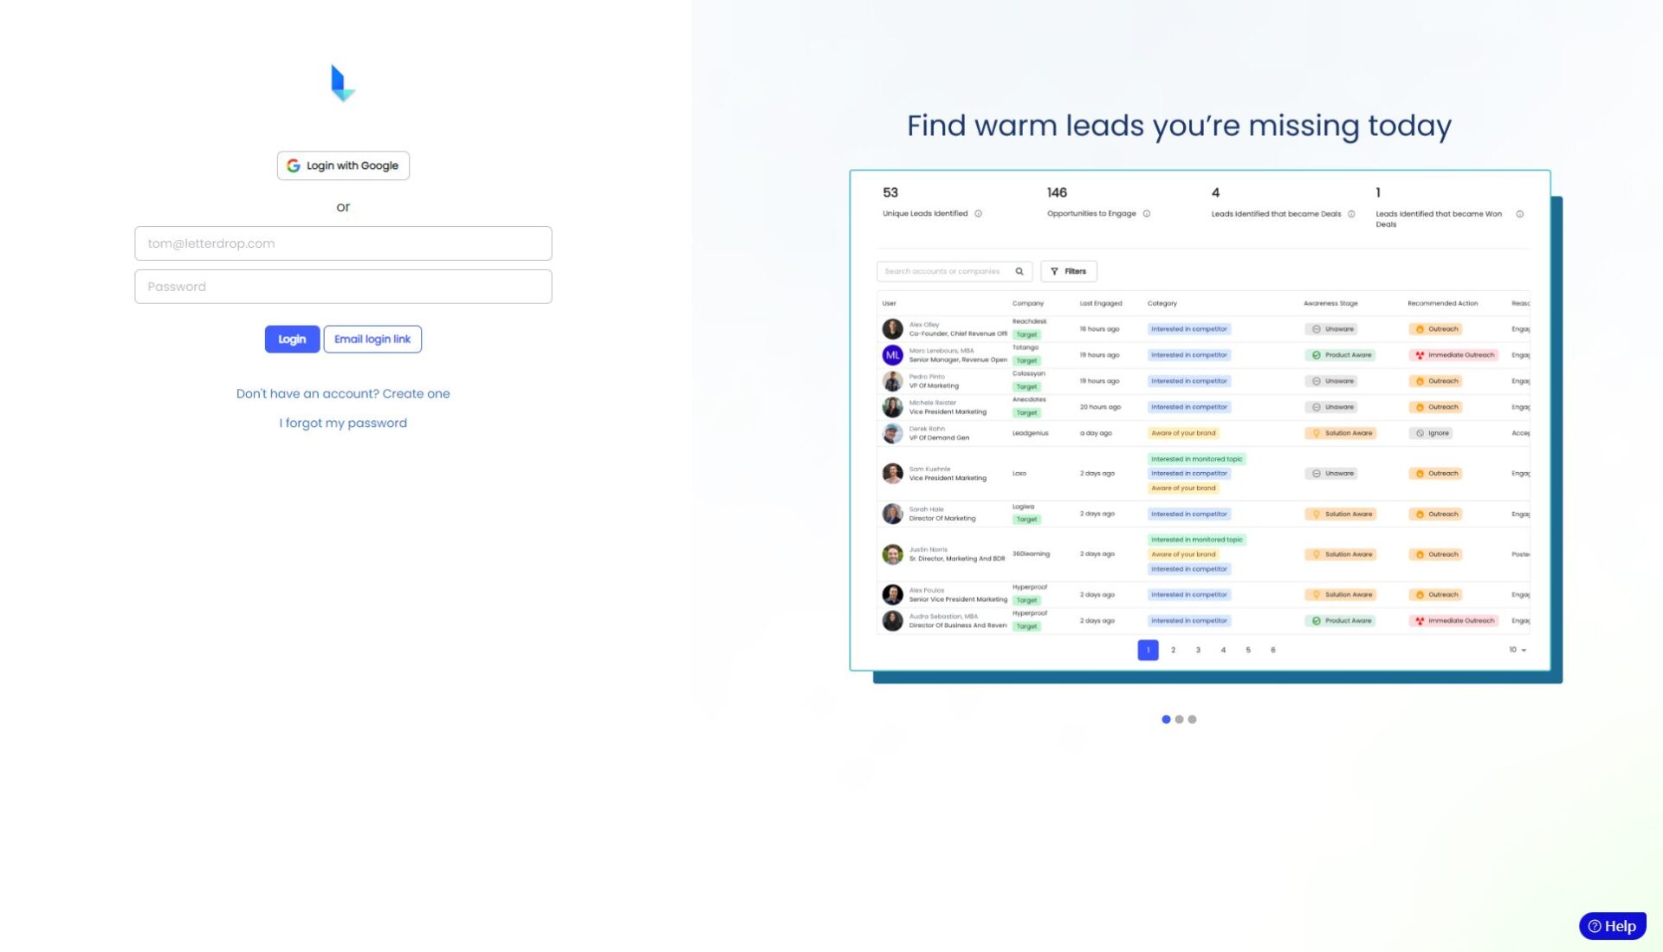This screenshot has height=952, width=1663.
Task: Click info icon beside Opportunities to Engage
Action: (x=1146, y=214)
